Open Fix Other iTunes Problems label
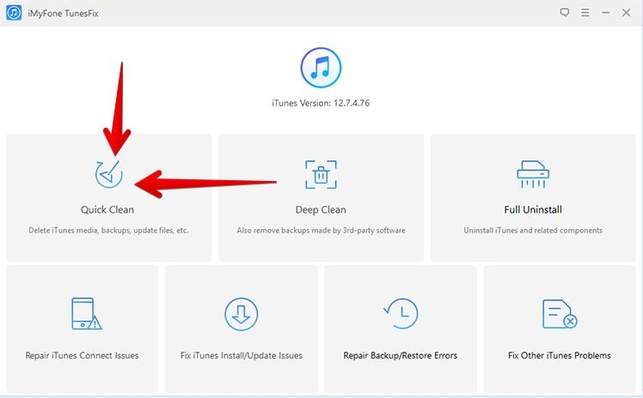Viewport: 643px width, 398px height. 560,355
